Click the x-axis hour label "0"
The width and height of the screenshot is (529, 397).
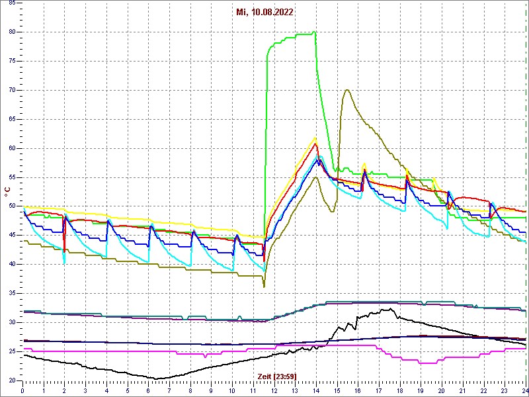[22, 390]
